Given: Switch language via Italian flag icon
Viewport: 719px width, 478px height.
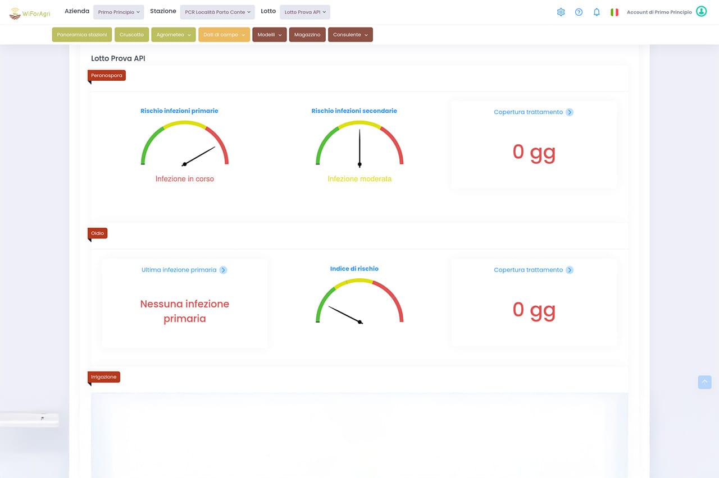Looking at the screenshot, I should pos(615,12).
